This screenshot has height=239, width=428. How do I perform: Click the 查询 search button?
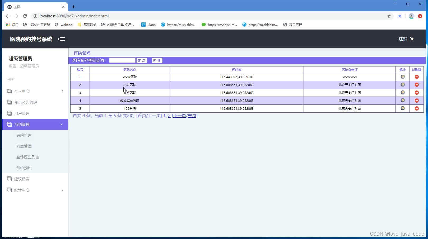(142, 61)
